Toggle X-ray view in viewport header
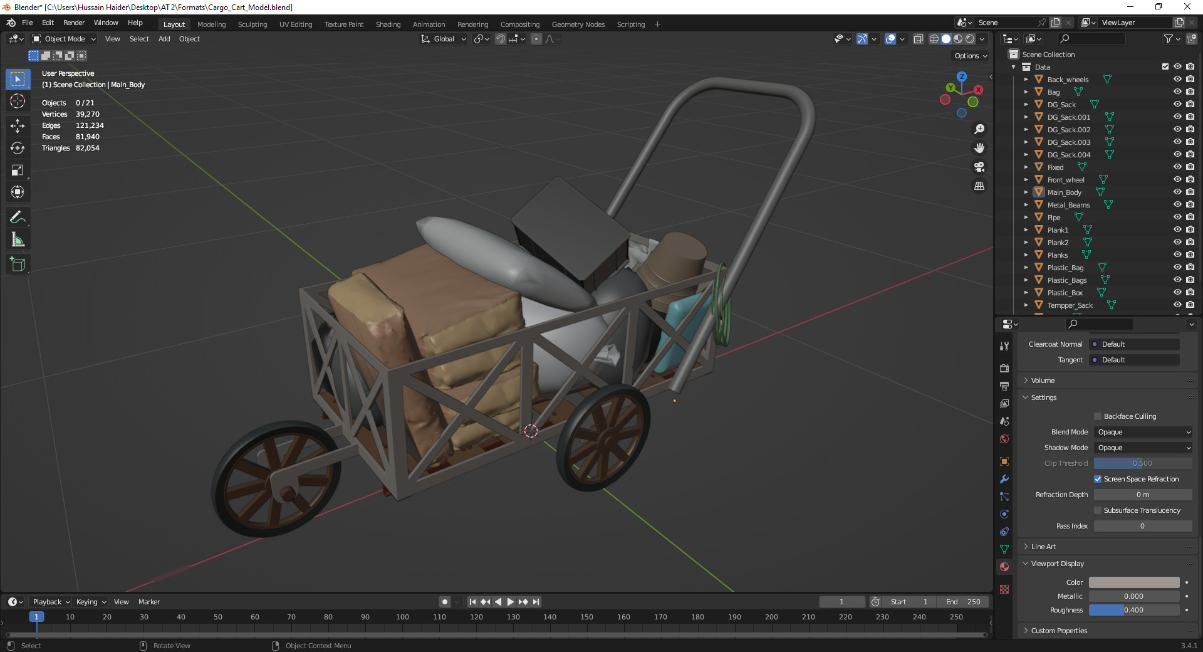Image resolution: width=1203 pixels, height=652 pixels. coord(918,39)
